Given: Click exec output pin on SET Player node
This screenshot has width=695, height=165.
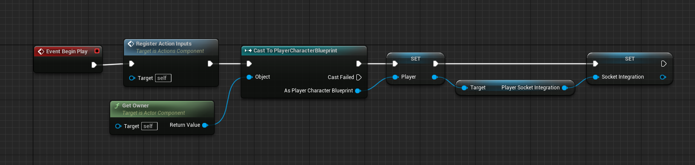Looking at the screenshot, I should point(436,64).
